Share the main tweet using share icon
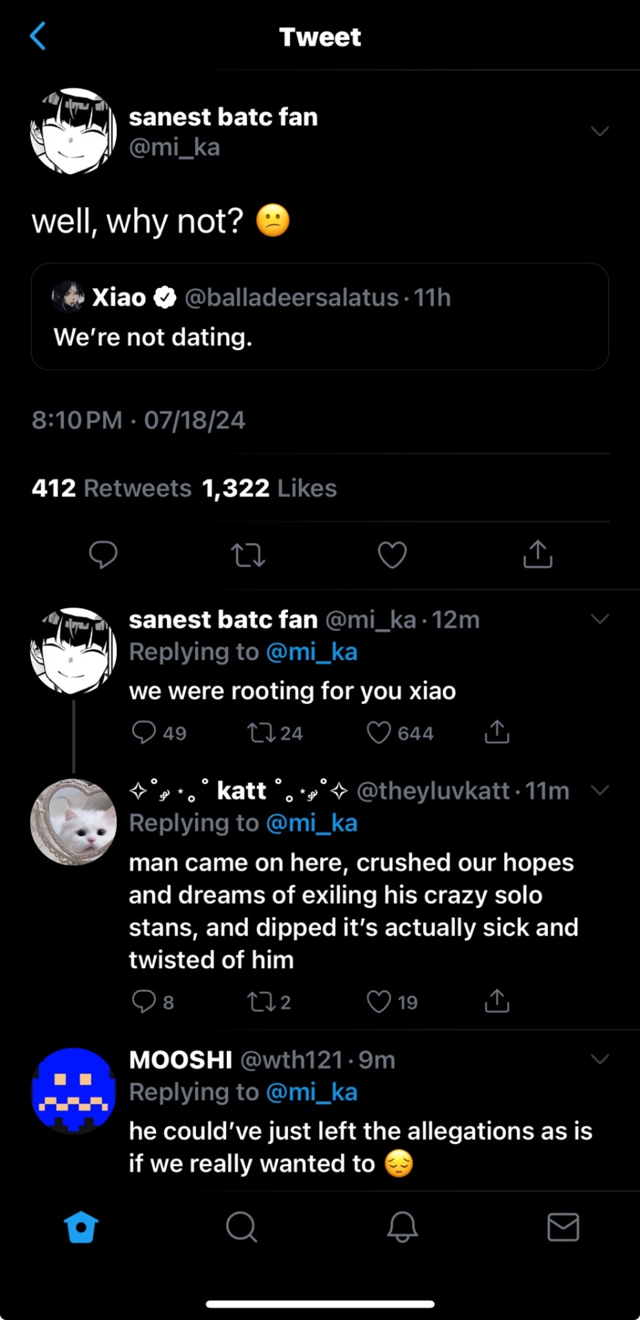The height and width of the screenshot is (1320, 640). (538, 554)
